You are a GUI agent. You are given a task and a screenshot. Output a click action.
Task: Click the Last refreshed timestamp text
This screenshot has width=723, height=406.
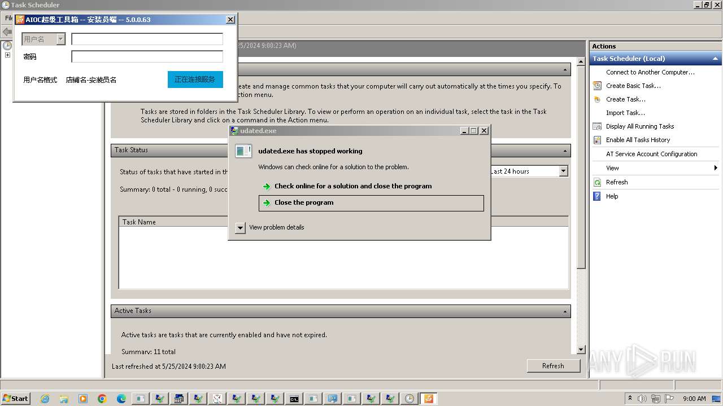click(x=169, y=366)
